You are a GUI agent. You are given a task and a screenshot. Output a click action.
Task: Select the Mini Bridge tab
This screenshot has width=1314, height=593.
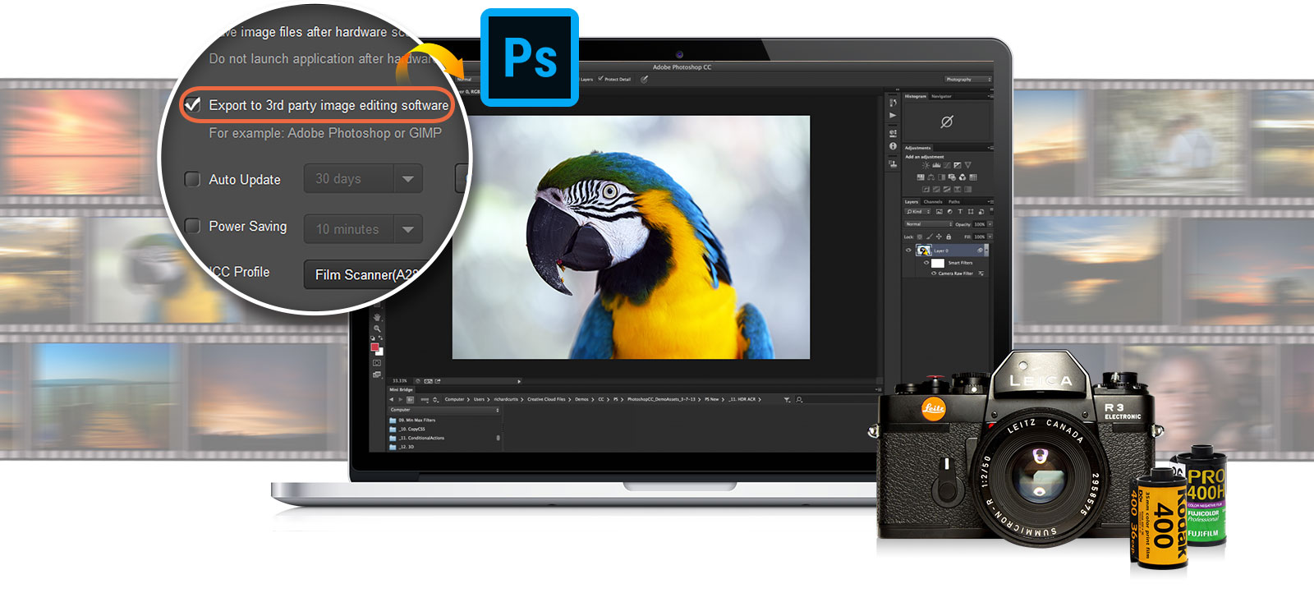tap(401, 389)
